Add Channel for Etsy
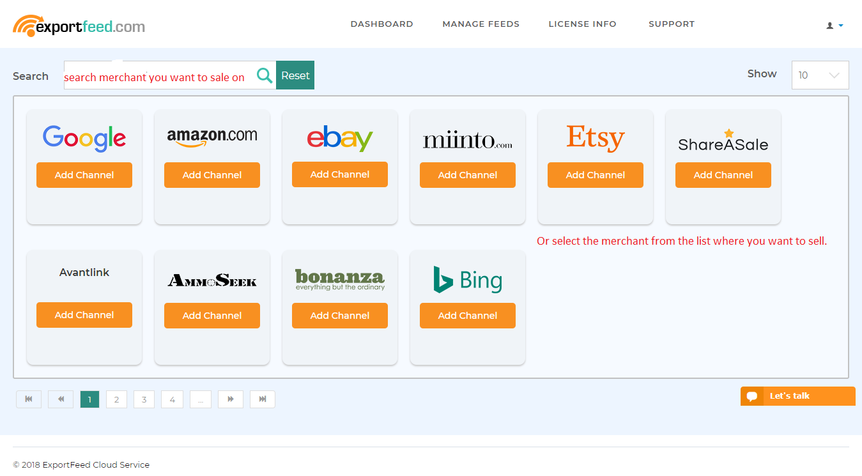Viewport: 862px width, 476px height. point(596,175)
